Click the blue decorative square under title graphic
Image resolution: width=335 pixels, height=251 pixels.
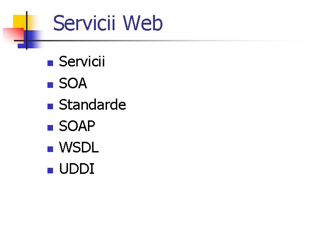click(32, 40)
